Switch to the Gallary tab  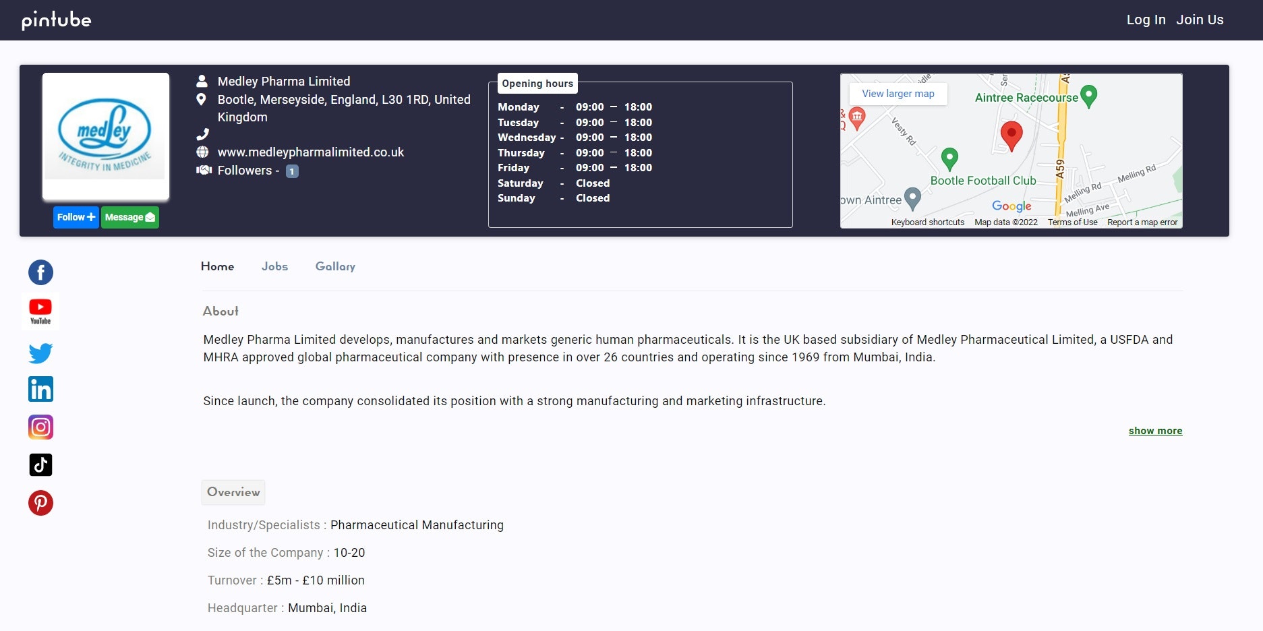(335, 266)
